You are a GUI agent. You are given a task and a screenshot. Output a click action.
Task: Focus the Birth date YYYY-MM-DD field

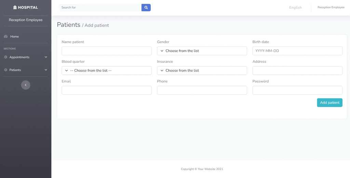pos(297,51)
